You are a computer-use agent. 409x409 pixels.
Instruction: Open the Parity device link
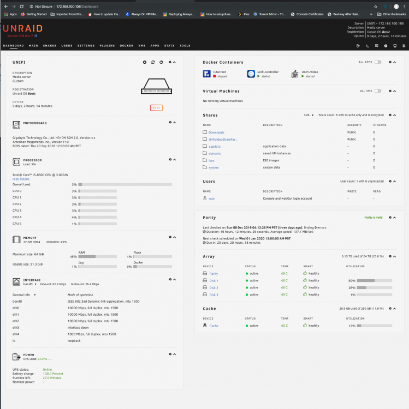214,274
